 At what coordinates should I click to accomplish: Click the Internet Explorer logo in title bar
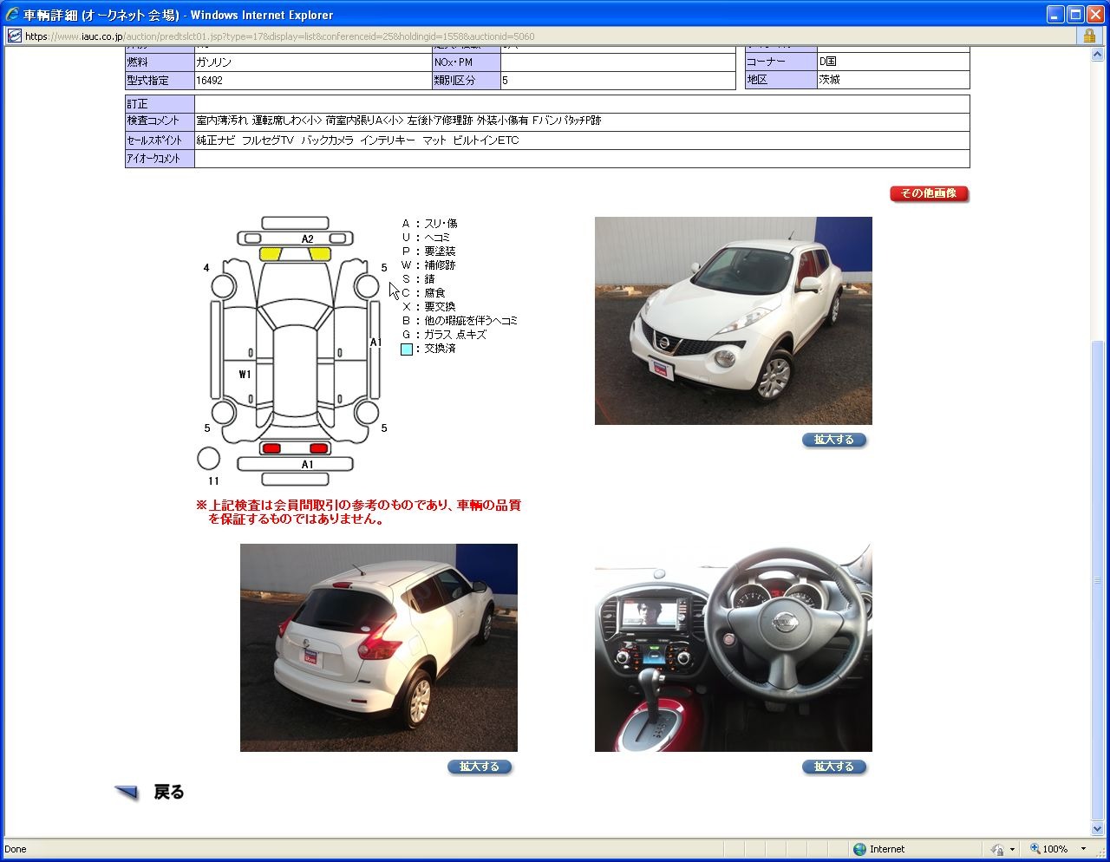coord(12,15)
